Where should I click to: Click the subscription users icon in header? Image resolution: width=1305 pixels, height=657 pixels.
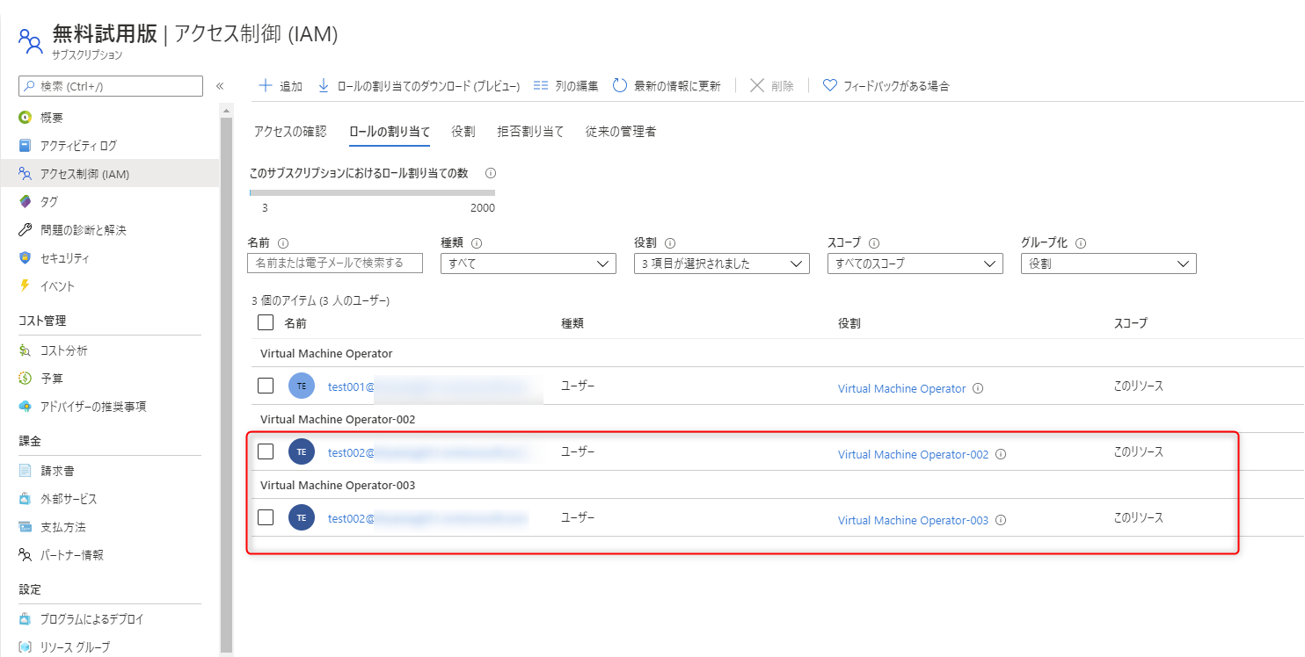point(30,40)
